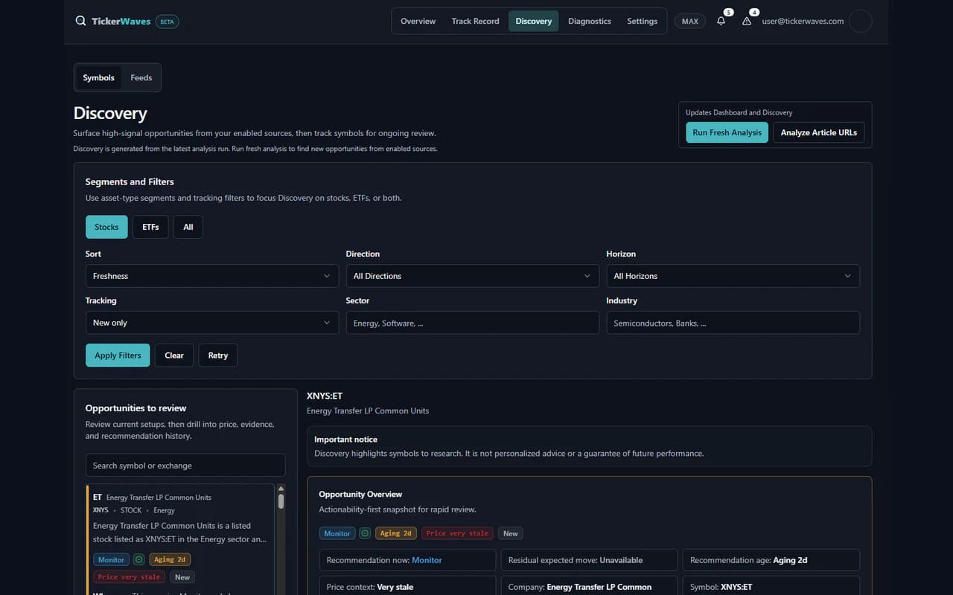The width and height of the screenshot is (953, 595).
Task: Open the Horizon dropdown
Action: pyautogui.click(x=733, y=276)
